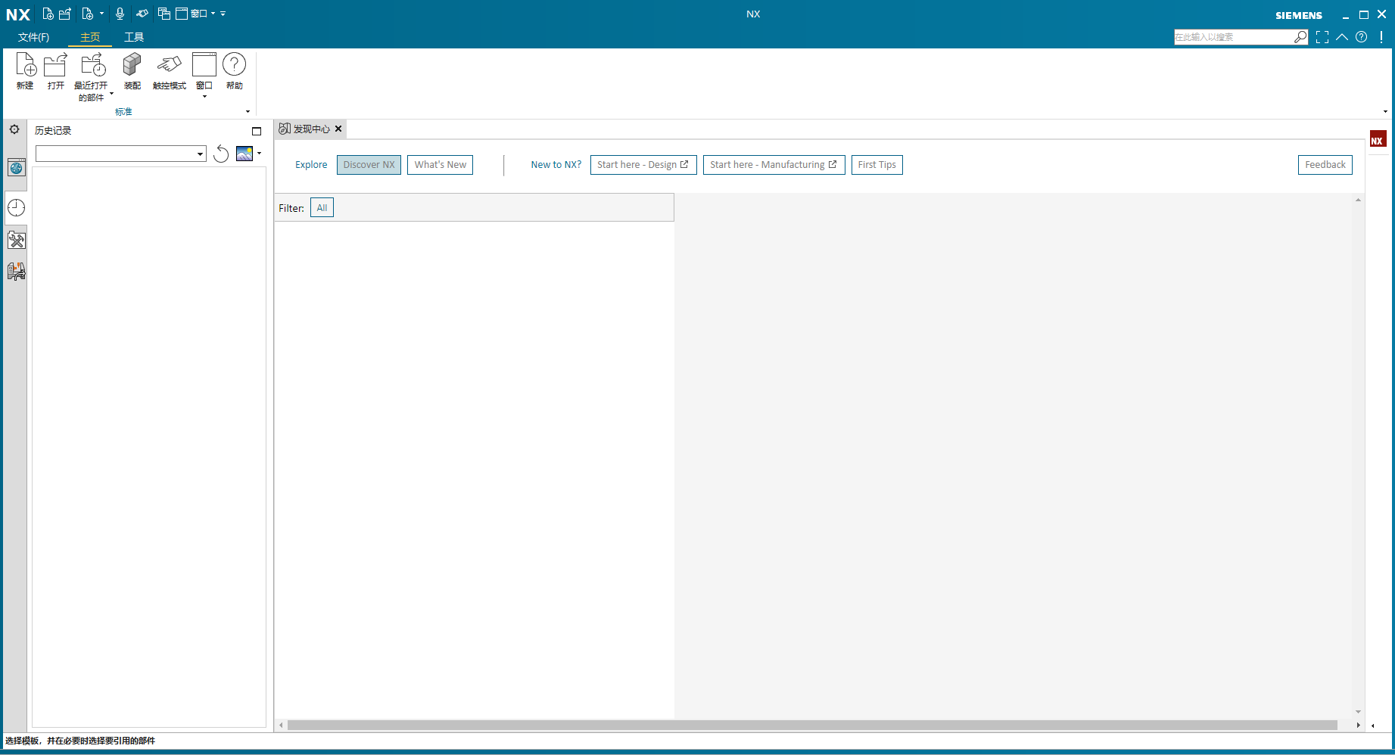Open the 装配 (Assembly) cube icon

[x=132, y=66]
